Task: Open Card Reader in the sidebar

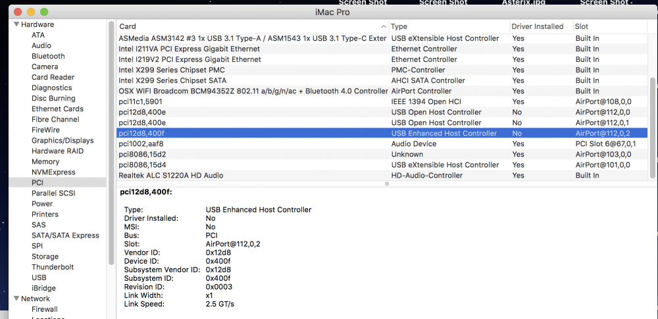Action: (x=53, y=77)
